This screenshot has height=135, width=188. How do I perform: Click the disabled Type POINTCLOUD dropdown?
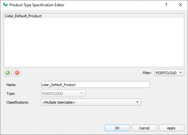coord(63,93)
